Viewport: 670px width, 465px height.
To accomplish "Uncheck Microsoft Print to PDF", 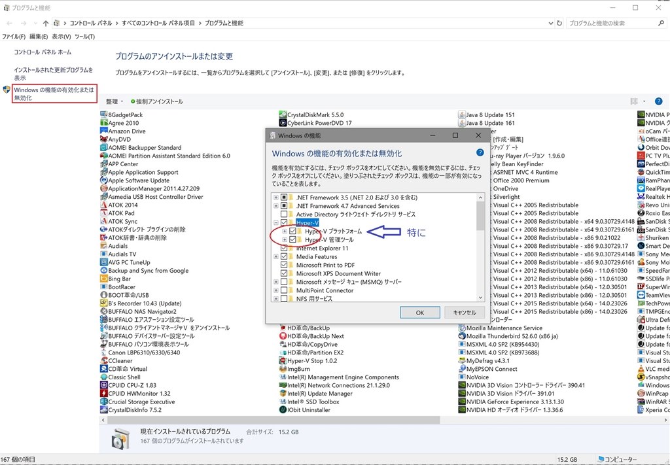I will 284,265.
